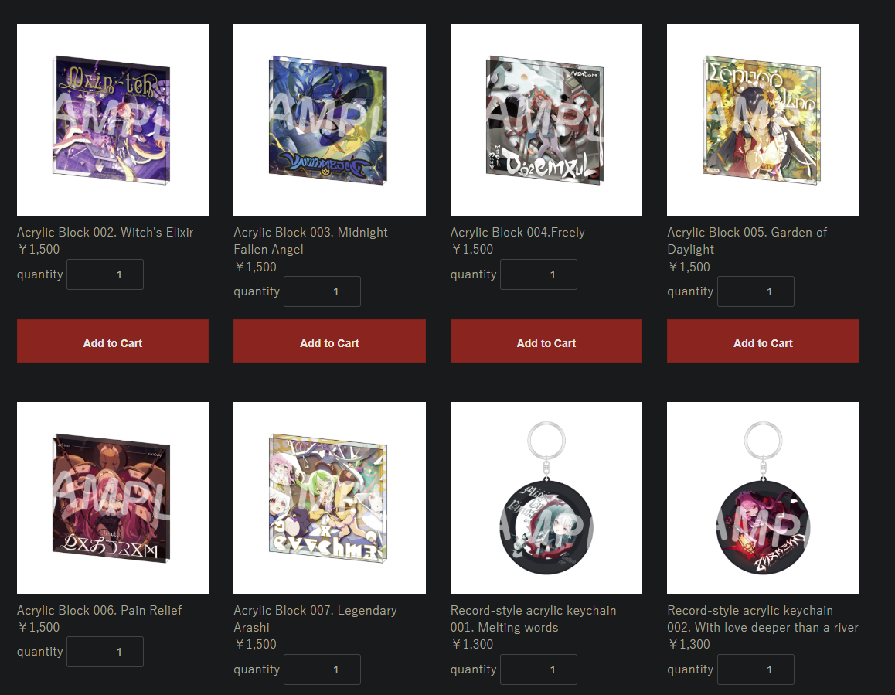Open the Midnight Fallen Angel product image
The width and height of the screenshot is (895, 695).
coord(329,120)
